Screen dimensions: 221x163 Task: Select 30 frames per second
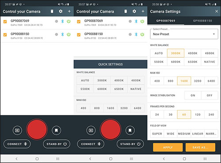pos(171,115)
